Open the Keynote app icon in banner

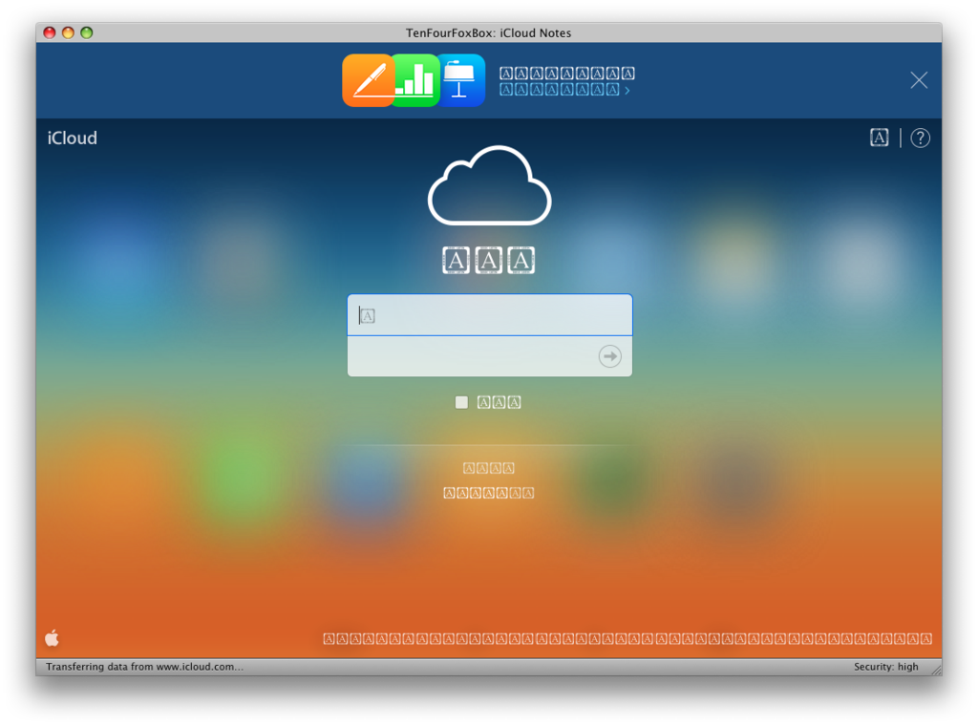pos(461,80)
